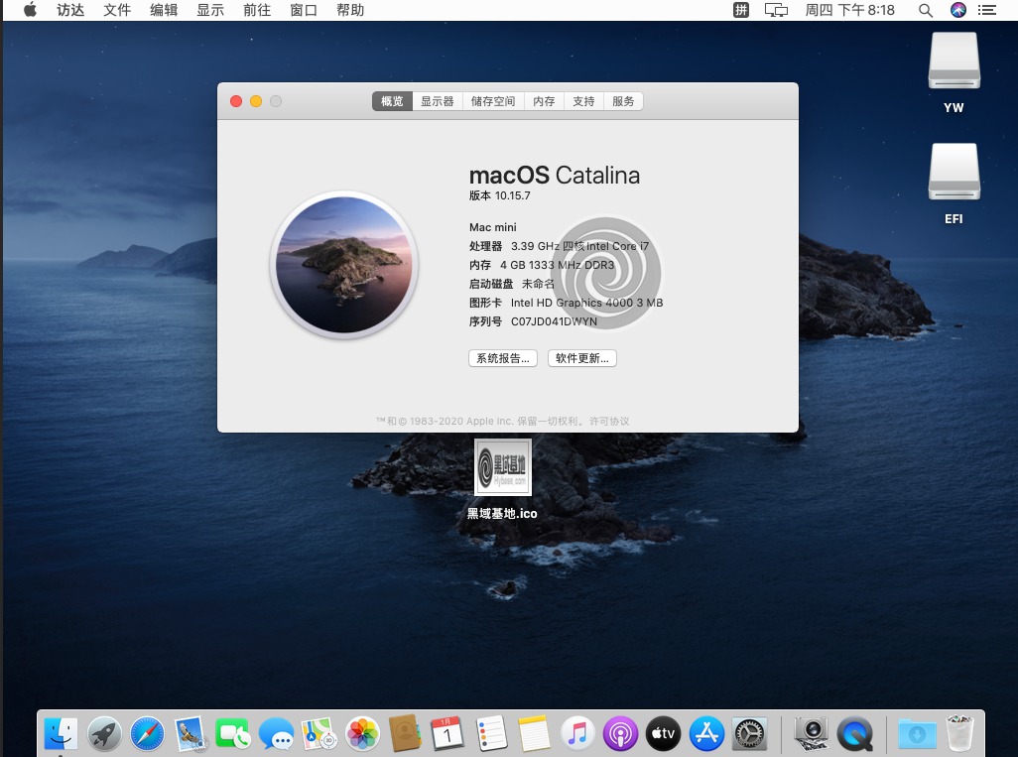1018x757 pixels.
Task: Open Maps app in the Dock
Action: pyautogui.click(x=318, y=734)
